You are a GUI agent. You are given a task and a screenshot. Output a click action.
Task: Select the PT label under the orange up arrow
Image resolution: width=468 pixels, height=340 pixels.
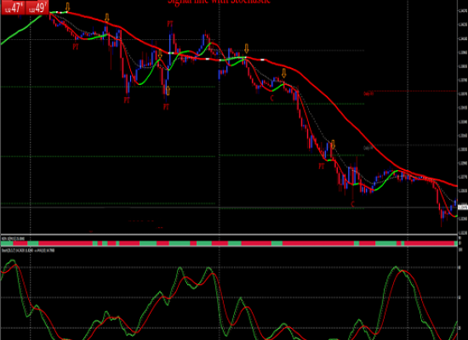(x=166, y=106)
